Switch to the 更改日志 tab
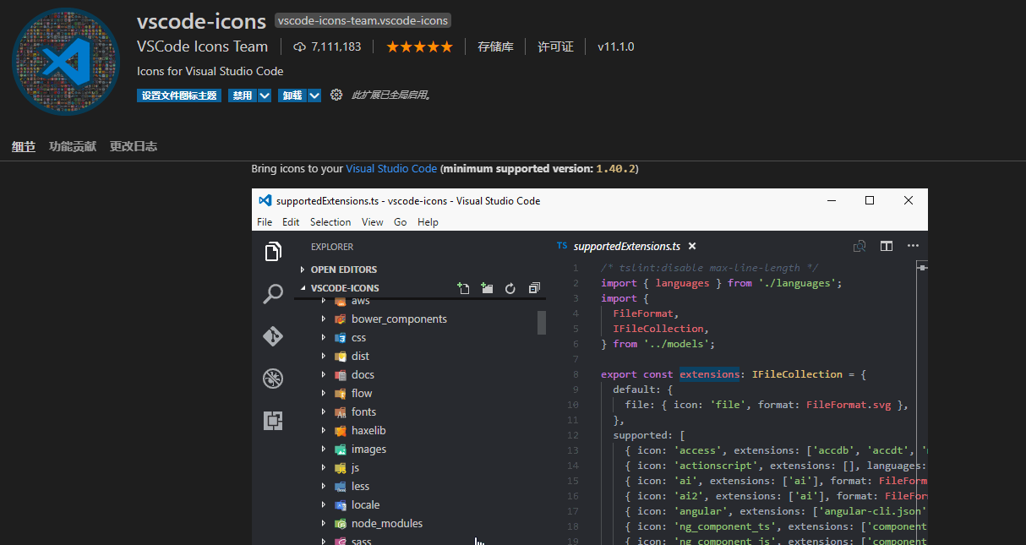Screen dimensions: 1026x545 coord(134,146)
